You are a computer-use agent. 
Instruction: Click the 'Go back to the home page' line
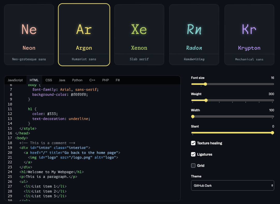point(72,153)
